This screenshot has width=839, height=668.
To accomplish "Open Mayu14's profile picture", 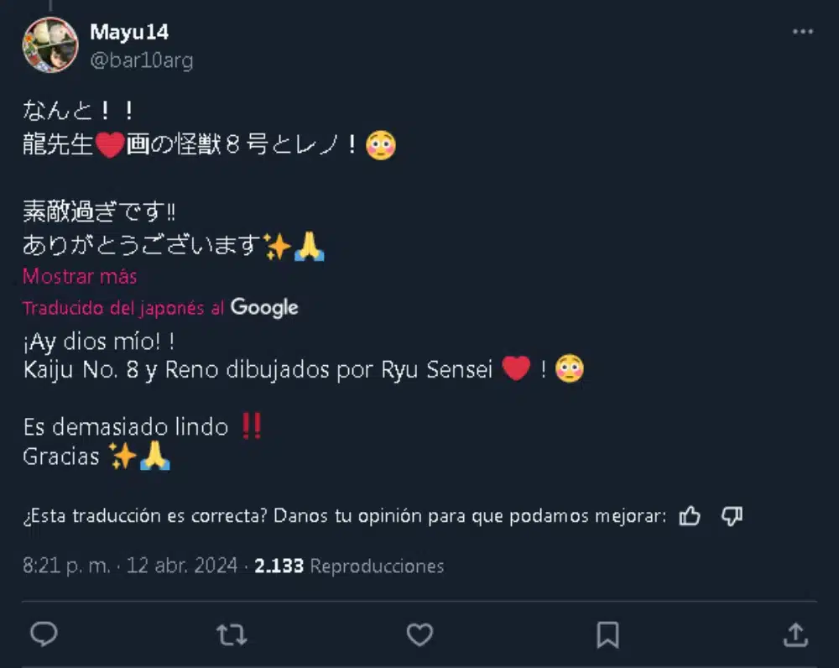I will point(50,44).
